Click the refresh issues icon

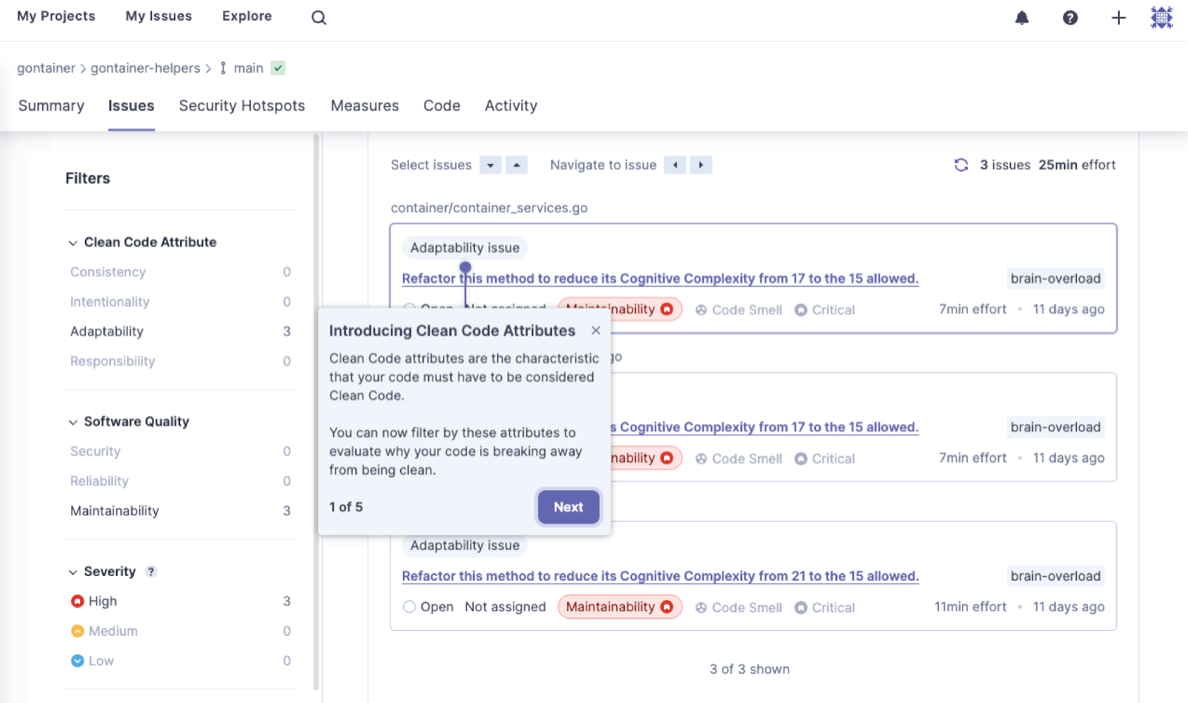click(x=961, y=165)
